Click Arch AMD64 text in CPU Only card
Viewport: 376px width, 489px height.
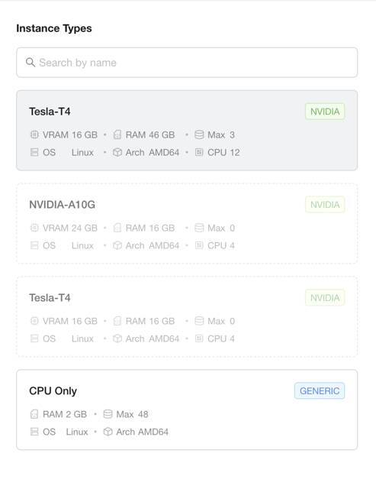(x=143, y=432)
